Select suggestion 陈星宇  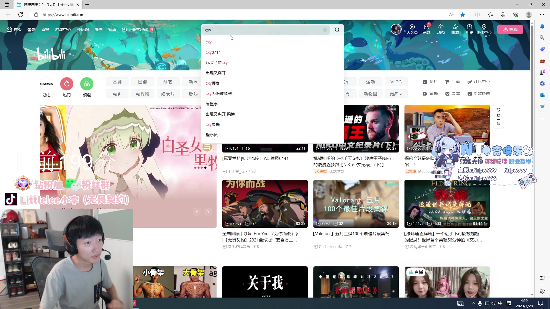coord(272,104)
